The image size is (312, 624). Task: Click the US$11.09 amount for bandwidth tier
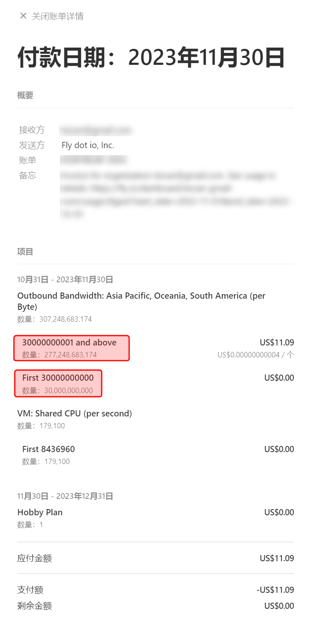[x=277, y=343]
